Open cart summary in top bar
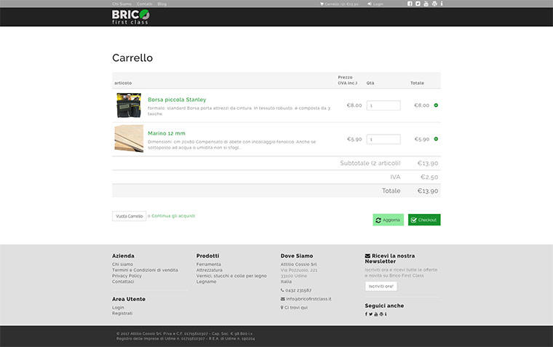Viewport: 553px width, 347px height. coord(339,4)
